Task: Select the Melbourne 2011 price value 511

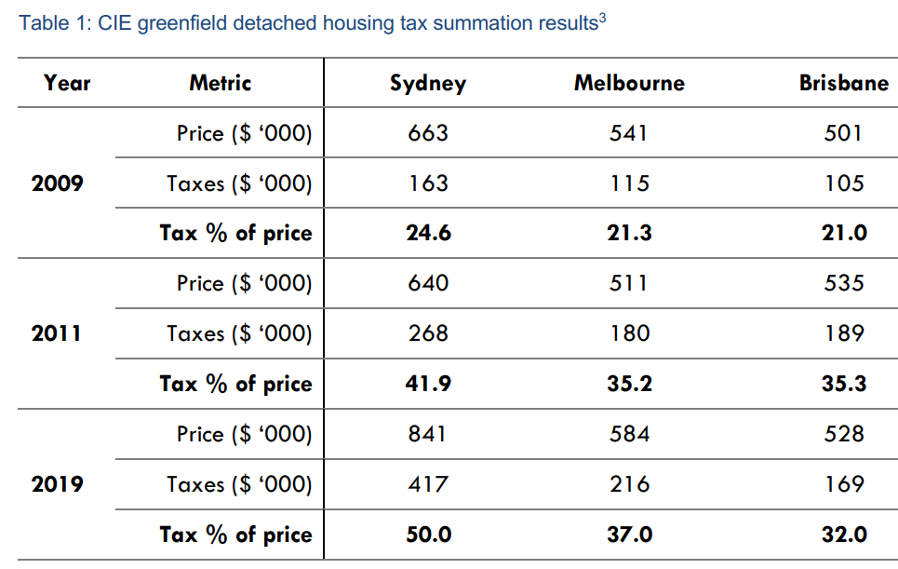Action: [x=629, y=283]
